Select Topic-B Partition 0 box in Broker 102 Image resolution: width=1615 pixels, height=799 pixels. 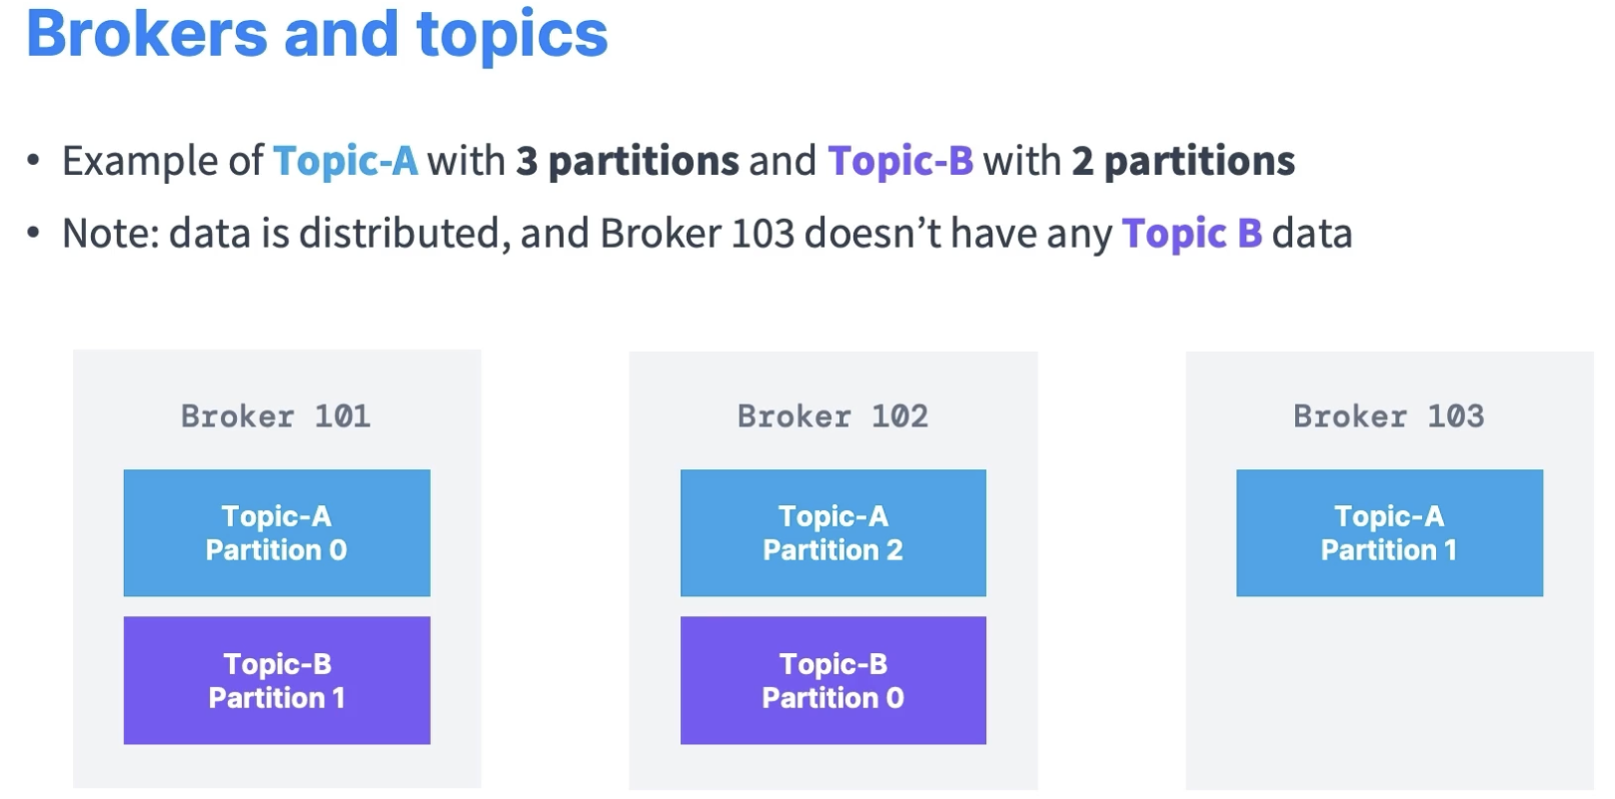pyautogui.click(x=833, y=680)
